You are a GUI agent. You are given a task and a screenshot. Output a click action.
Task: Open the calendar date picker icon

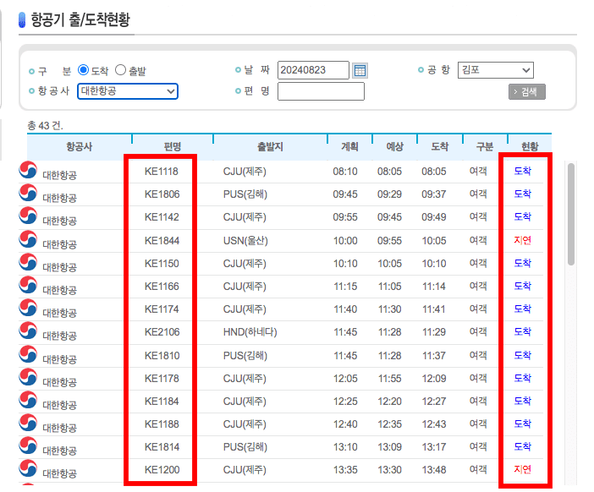click(360, 70)
